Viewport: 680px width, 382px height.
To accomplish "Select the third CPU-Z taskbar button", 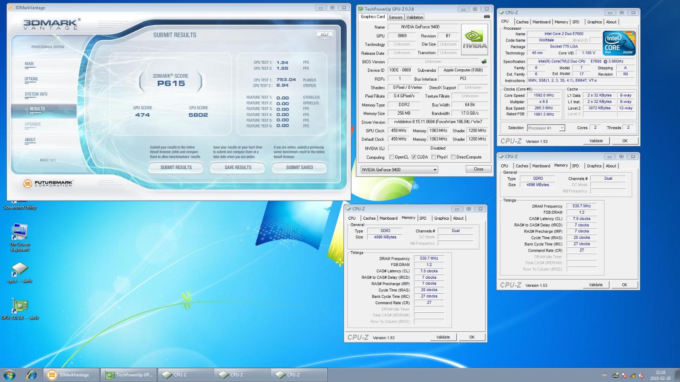I will pyautogui.click(x=299, y=375).
